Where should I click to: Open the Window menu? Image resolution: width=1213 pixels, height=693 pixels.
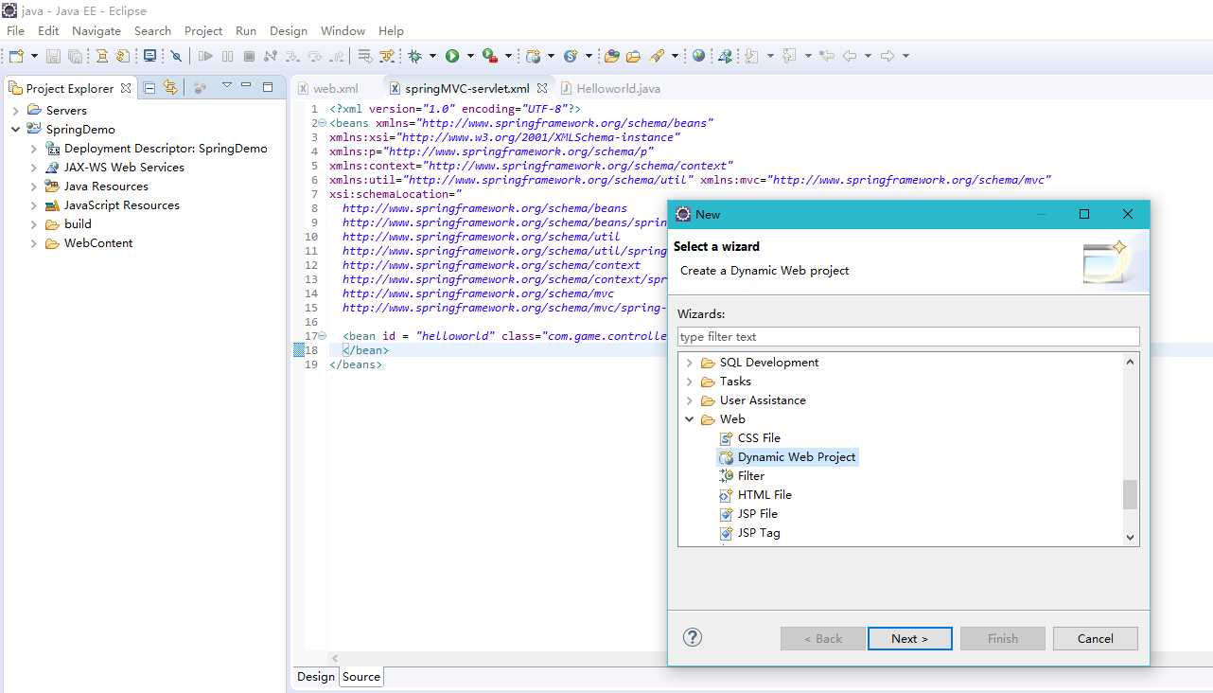coord(343,30)
